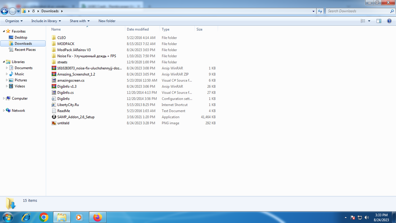Select the 'Amazing_Screenshot_1.2' file name
Screen dimensions: 396x223
pos(76,74)
